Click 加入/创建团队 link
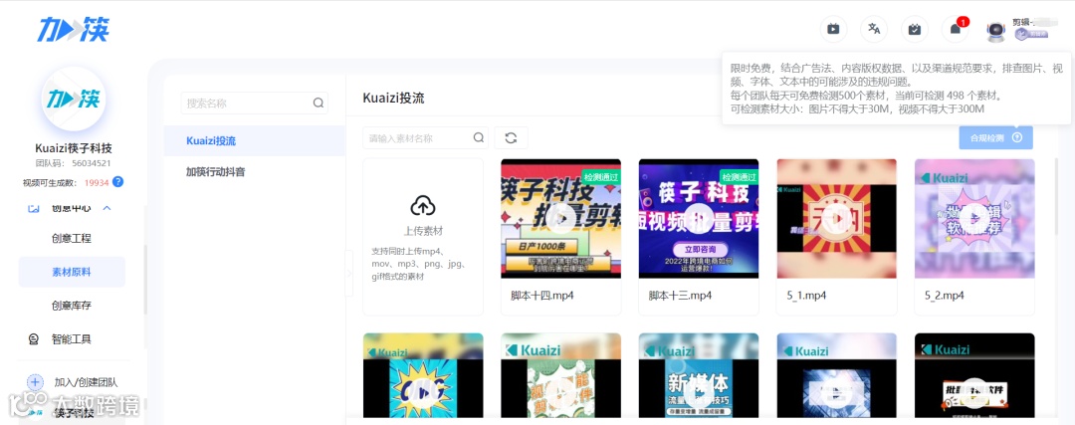The image size is (1075, 425). click(x=86, y=382)
